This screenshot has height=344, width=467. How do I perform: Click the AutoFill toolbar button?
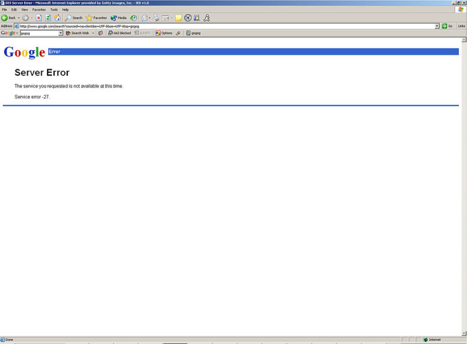(142, 33)
